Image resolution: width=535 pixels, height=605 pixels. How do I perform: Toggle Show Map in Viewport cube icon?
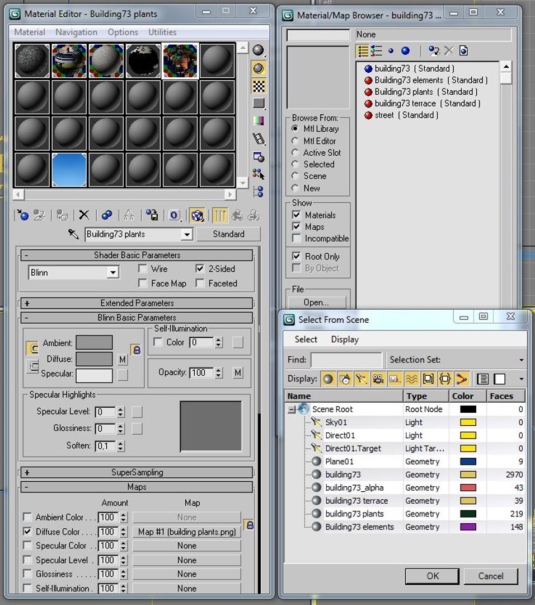pyautogui.click(x=197, y=215)
